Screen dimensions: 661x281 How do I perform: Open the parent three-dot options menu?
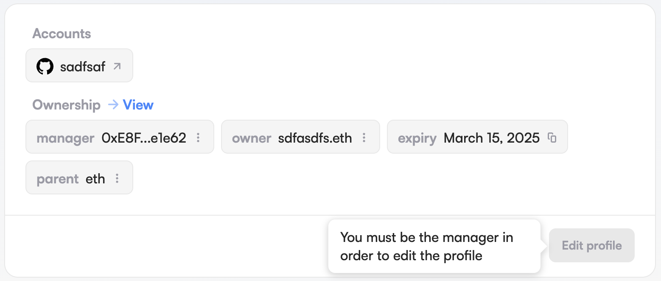[x=117, y=179]
